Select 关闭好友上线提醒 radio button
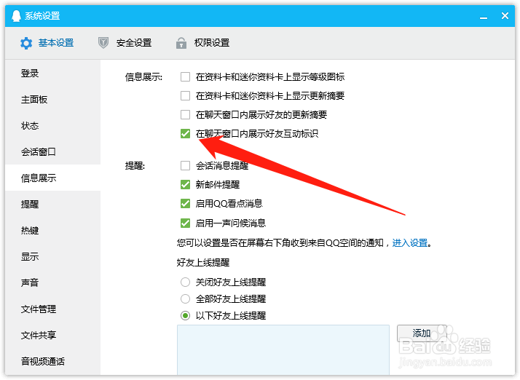Screen dimensions: 520x380 [186, 282]
